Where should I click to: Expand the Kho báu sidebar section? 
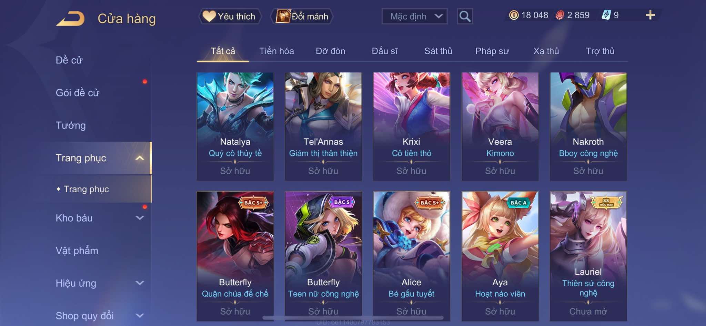[140, 218]
